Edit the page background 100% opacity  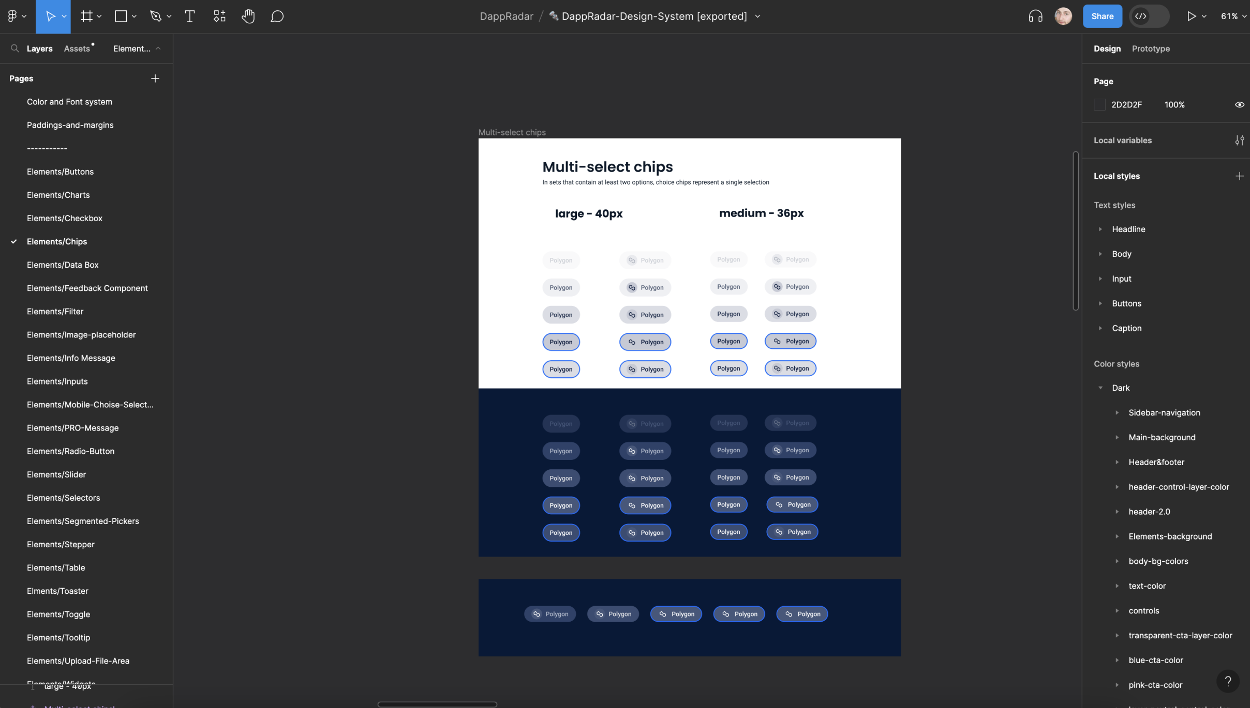pyautogui.click(x=1174, y=105)
